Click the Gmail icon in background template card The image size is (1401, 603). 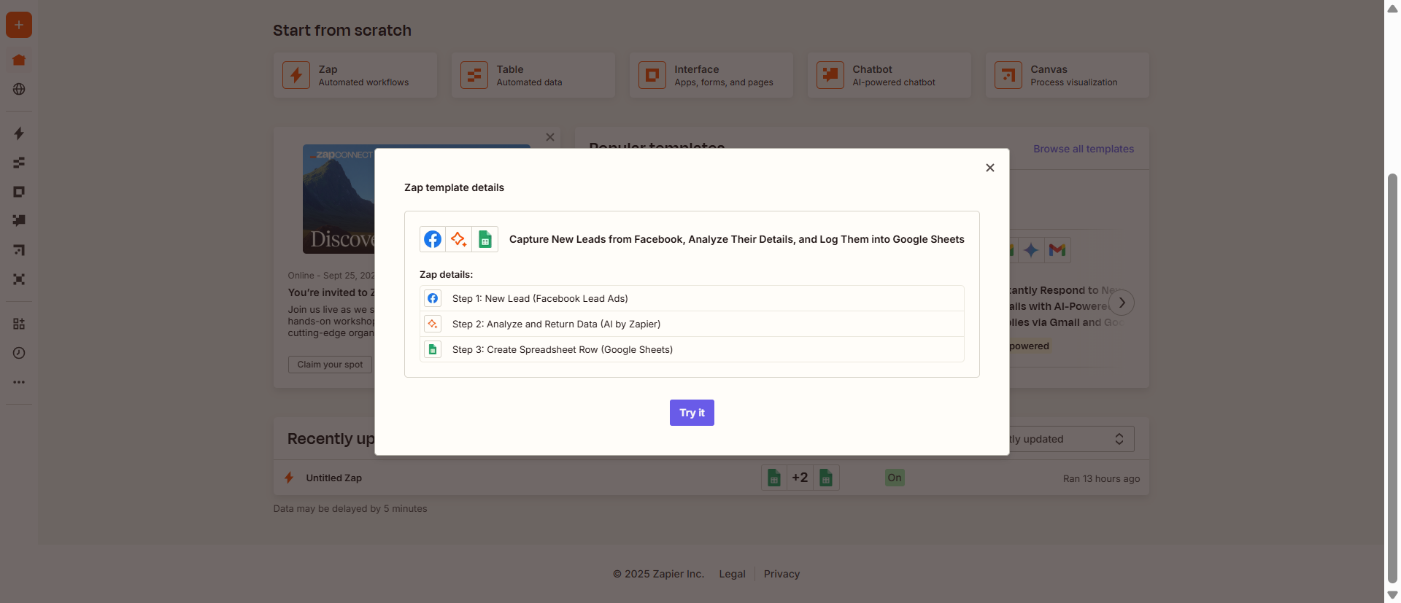1057,250
